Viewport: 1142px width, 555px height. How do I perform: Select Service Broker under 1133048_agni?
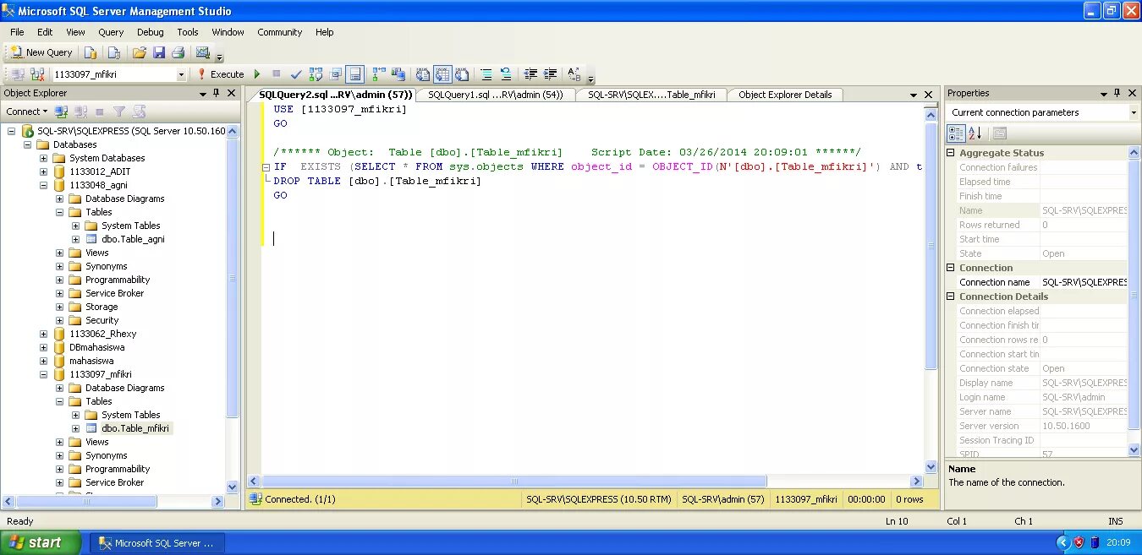click(x=114, y=293)
